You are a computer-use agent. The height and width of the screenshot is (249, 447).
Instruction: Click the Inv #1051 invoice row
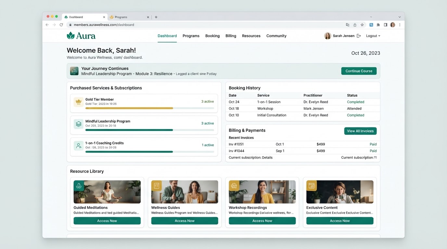[303, 144]
